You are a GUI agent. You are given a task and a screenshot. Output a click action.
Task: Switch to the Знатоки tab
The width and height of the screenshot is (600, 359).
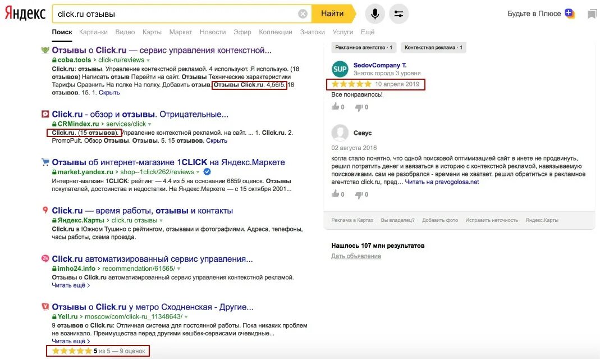(312, 32)
